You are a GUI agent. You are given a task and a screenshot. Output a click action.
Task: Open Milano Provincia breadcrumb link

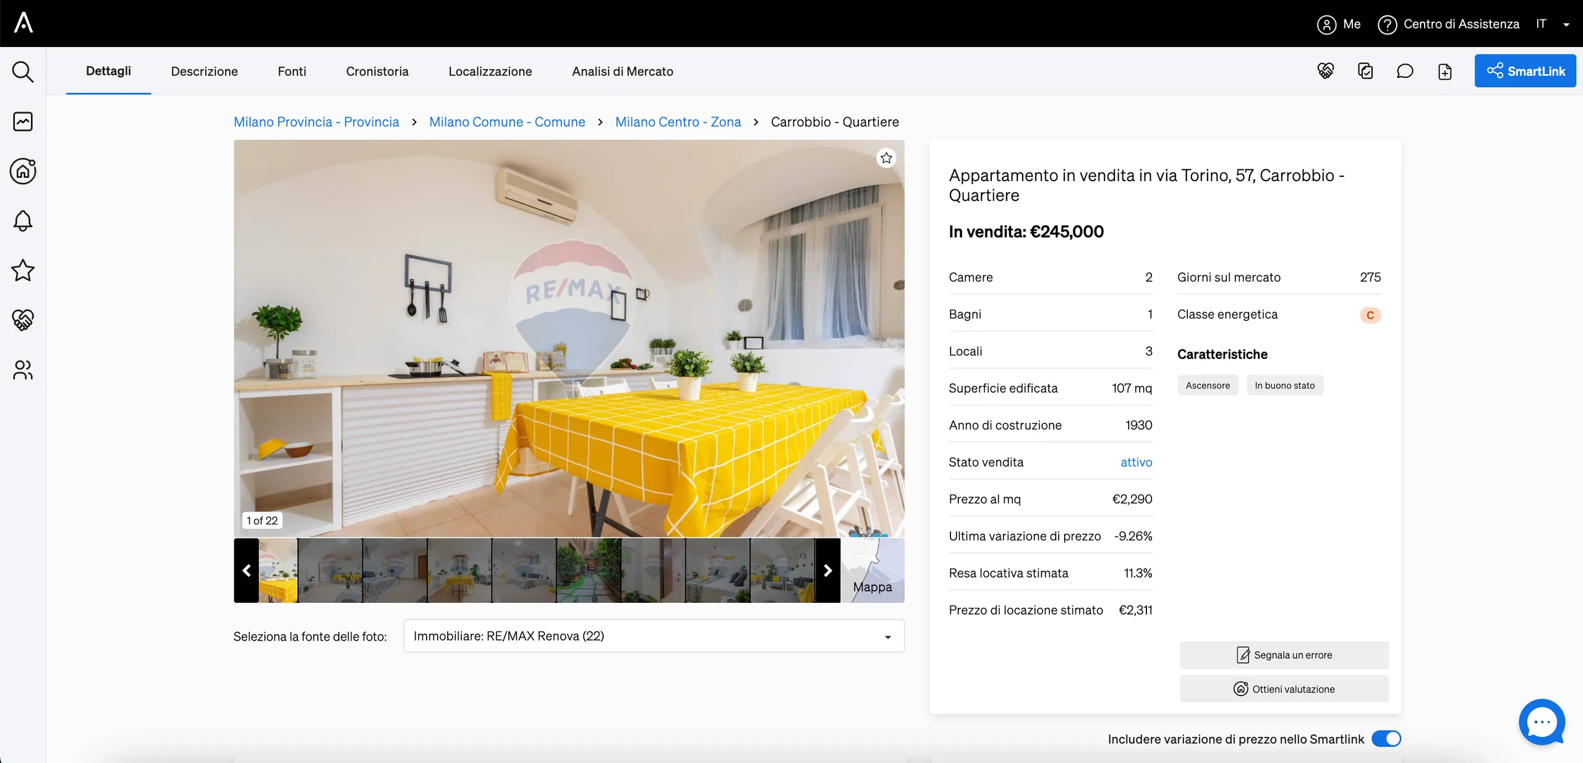coord(317,122)
